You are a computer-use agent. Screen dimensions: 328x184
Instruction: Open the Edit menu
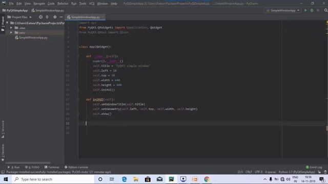tap(19, 4)
